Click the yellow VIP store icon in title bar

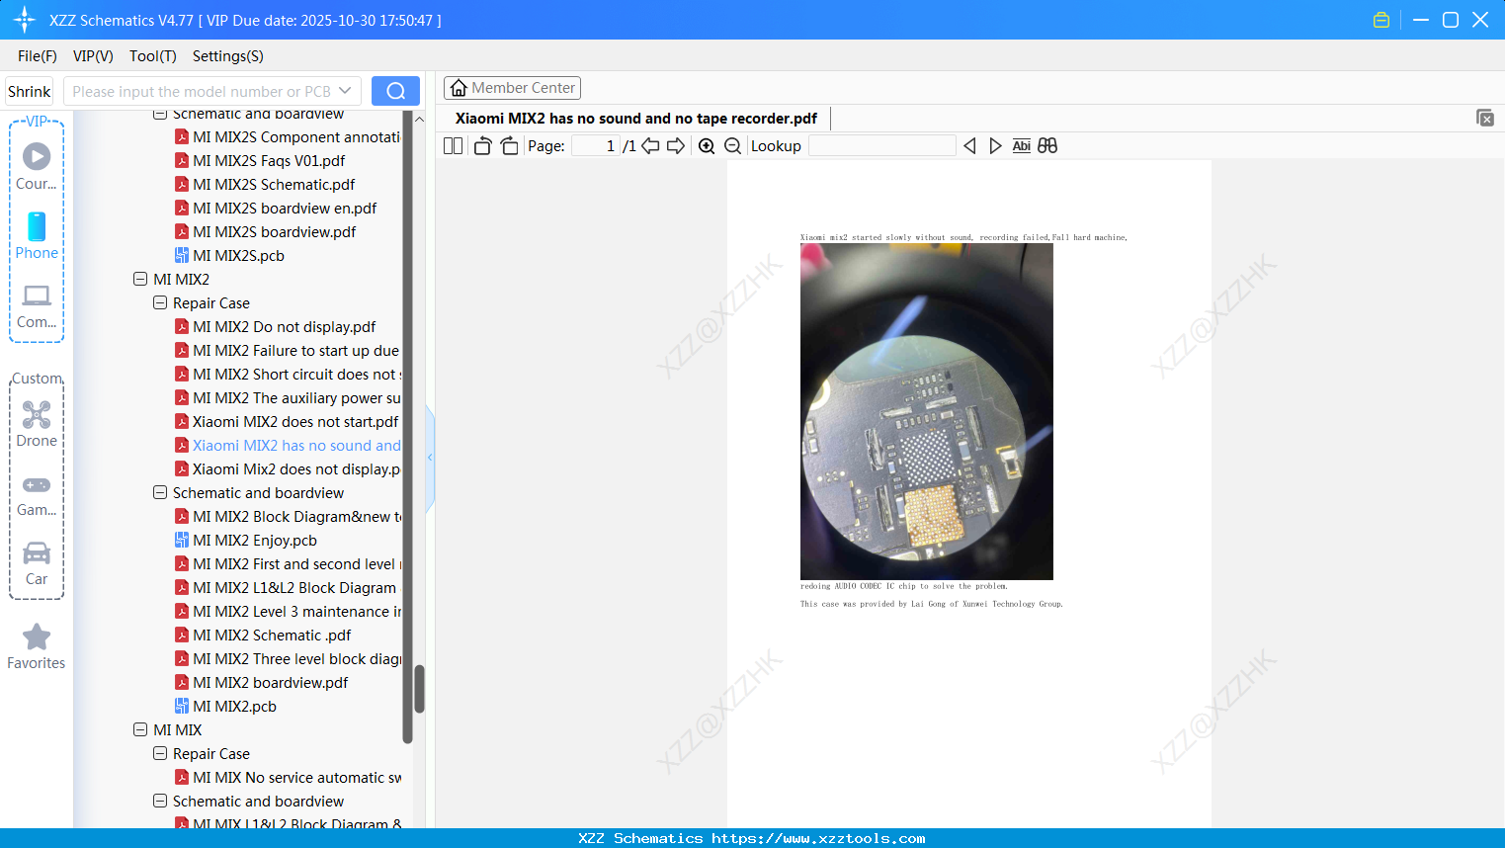click(1381, 20)
